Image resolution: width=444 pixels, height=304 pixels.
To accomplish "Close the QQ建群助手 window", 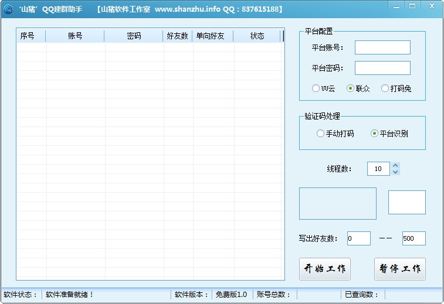I will [x=432, y=6].
